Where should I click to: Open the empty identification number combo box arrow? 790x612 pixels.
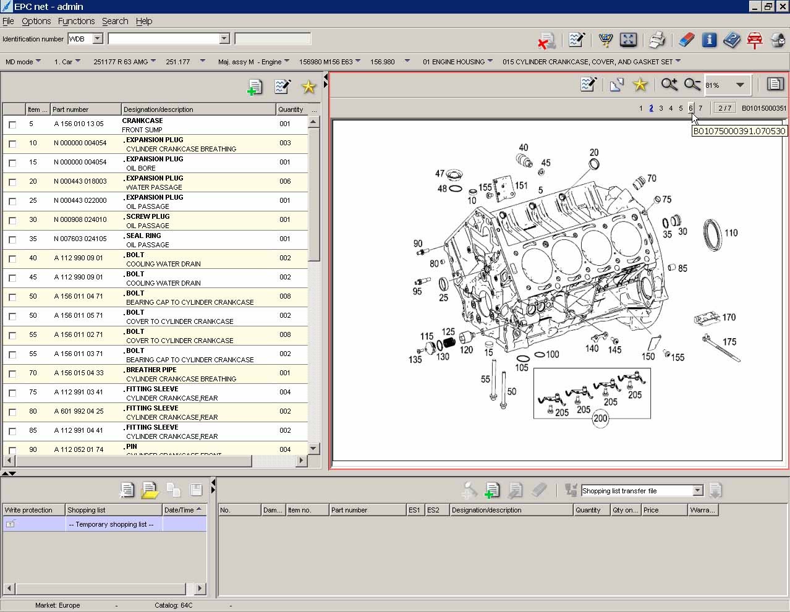click(x=224, y=39)
